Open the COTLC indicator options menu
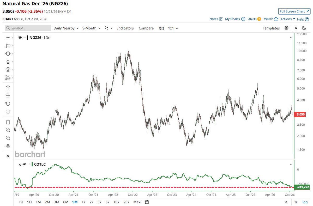The image size is (313, 206). (28, 164)
